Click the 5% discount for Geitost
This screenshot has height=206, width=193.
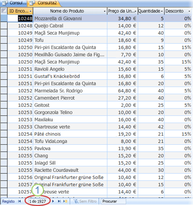[x=178, y=105]
